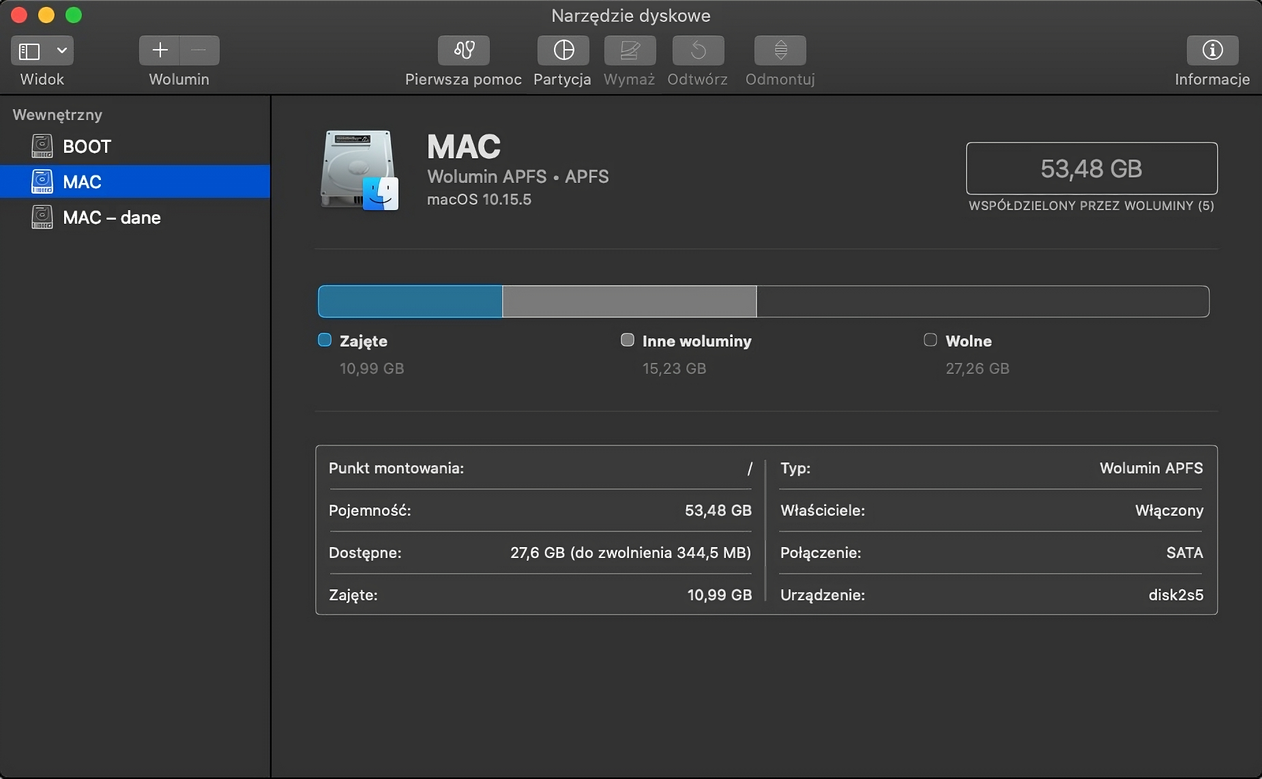Add a new volume with plus icon
This screenshot has width=1262, height=779.
click(x=161, y=50)
